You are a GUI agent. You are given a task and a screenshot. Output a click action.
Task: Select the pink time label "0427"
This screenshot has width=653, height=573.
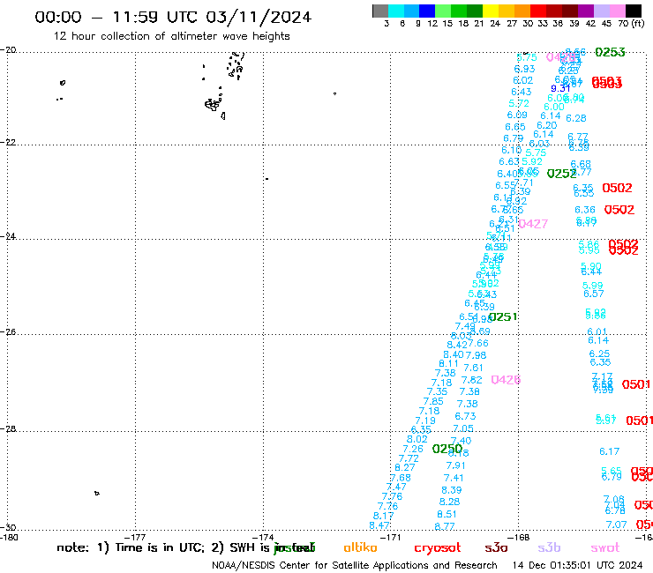(x=533, y=224)
